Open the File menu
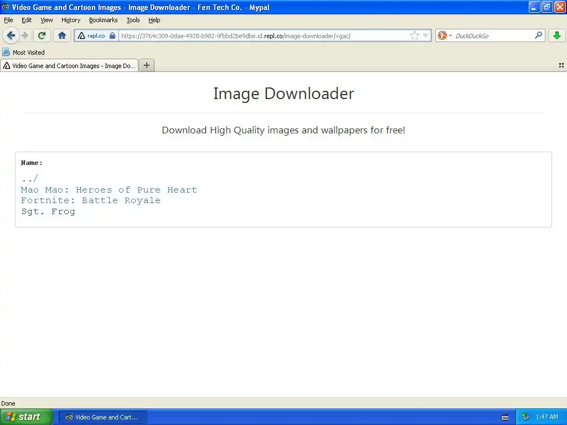The image size is (567, 425). [8, 20]
